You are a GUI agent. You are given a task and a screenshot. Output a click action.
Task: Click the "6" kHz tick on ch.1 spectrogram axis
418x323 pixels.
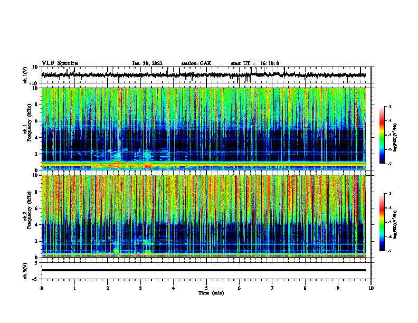click(x=36, y=121)
